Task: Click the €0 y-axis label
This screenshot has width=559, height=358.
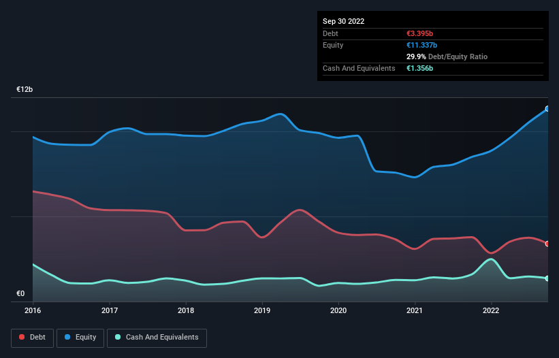Action: click(x=20, y=293)
